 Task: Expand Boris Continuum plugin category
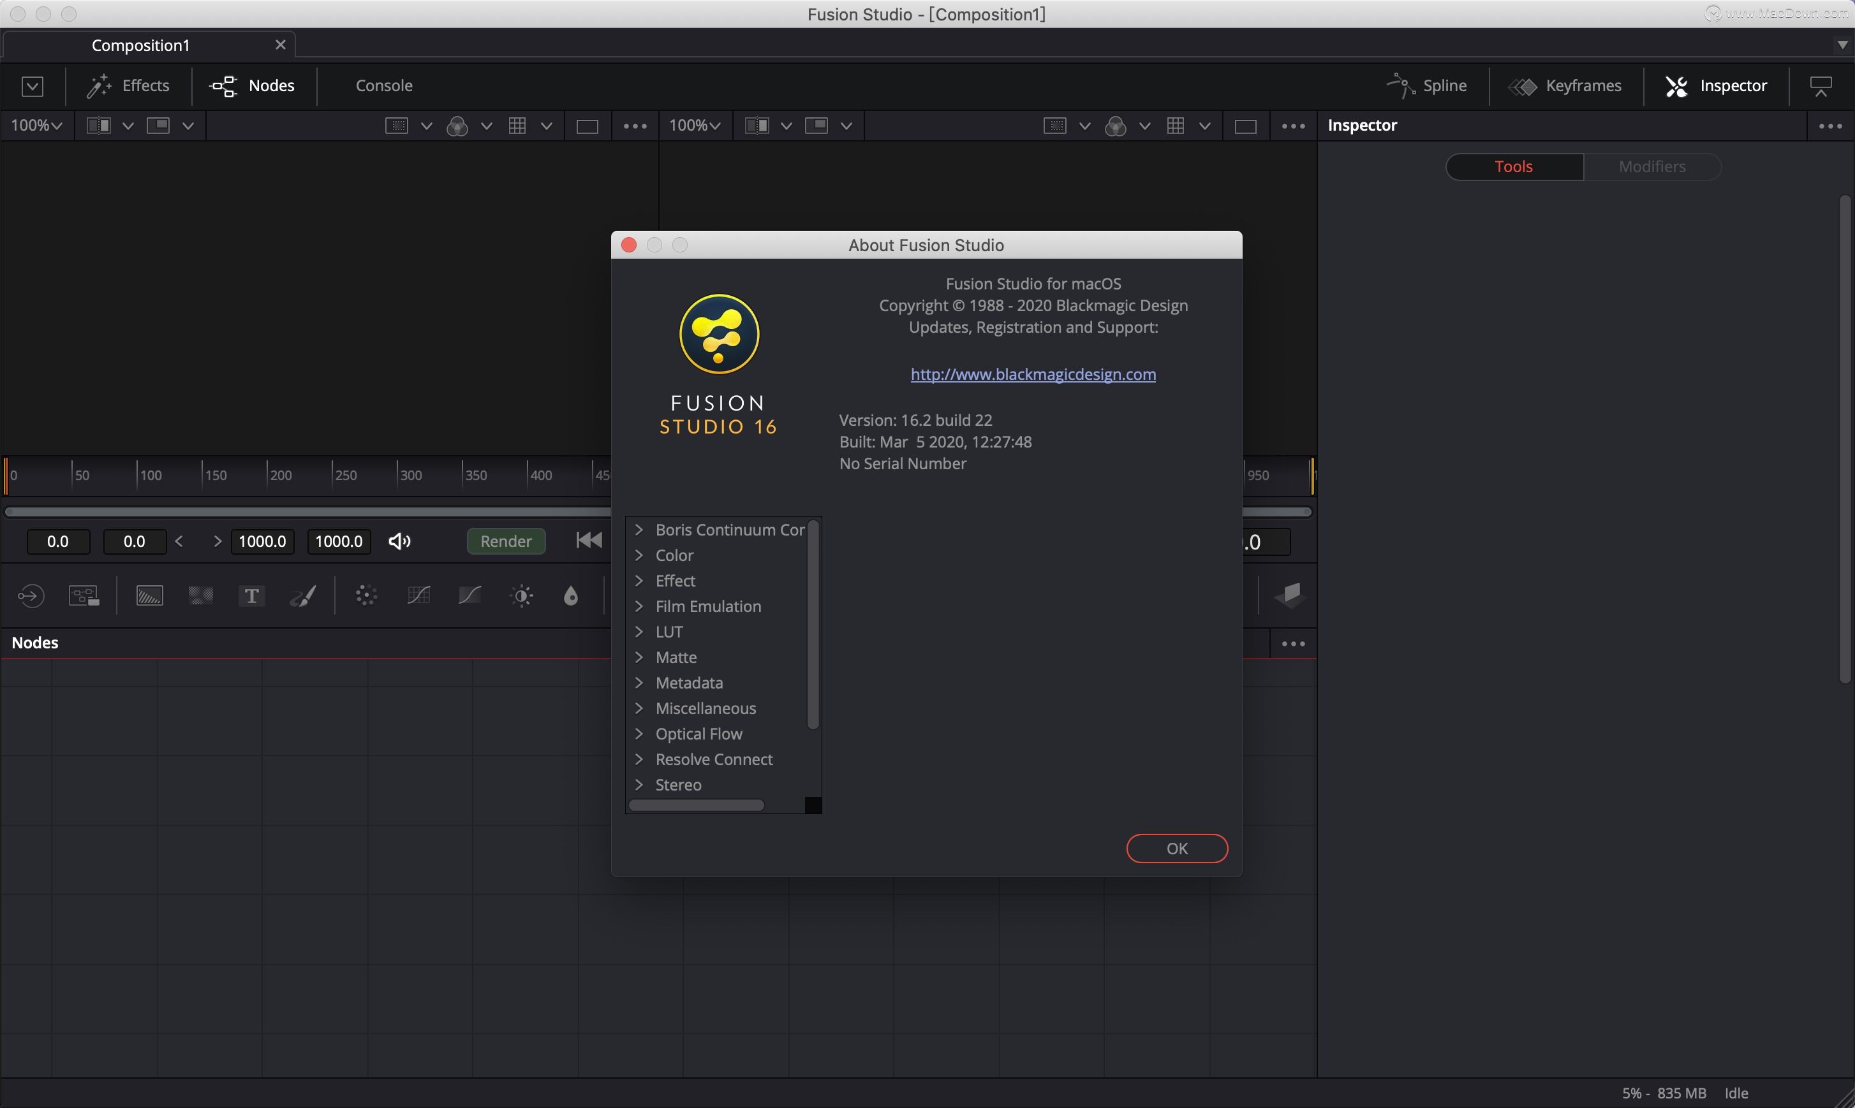click(x=639, y=529)
